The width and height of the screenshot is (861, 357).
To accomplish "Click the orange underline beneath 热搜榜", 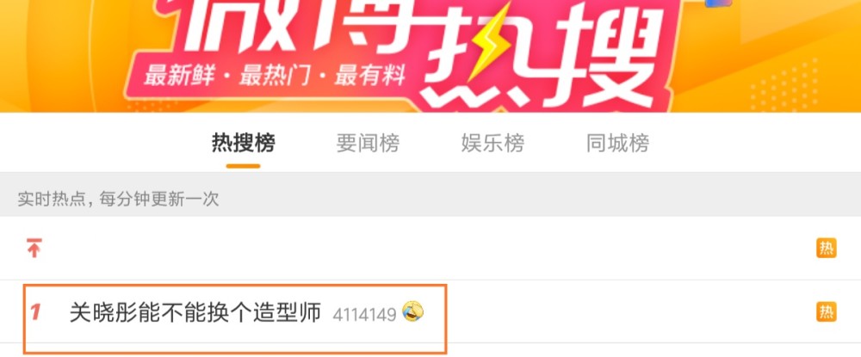I will (x=244, y=166).
